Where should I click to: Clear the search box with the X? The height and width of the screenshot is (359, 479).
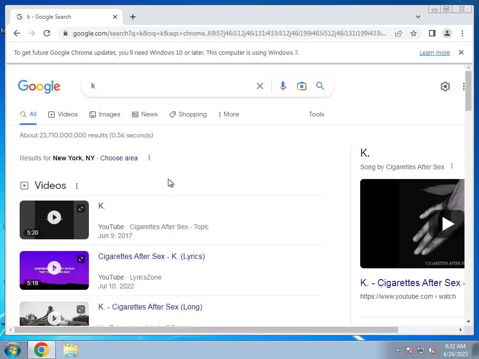click(260, 86)
